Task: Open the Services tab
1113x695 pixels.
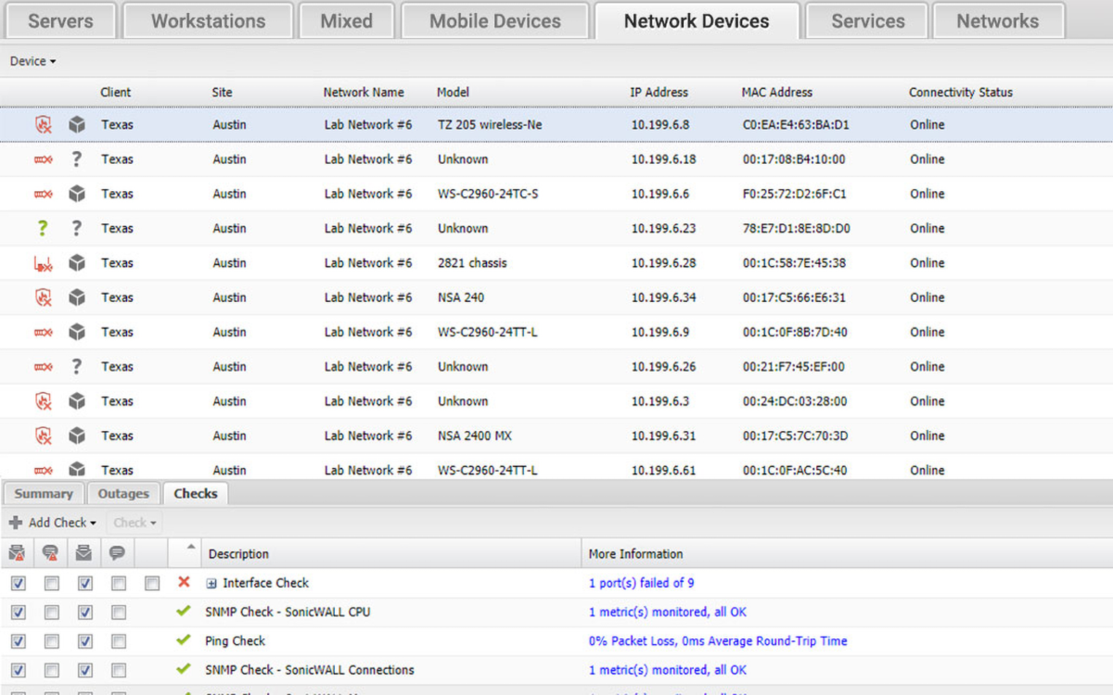Action: [x=867, y=21]
